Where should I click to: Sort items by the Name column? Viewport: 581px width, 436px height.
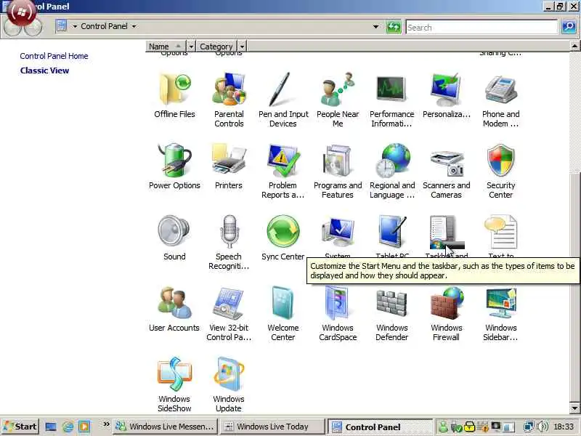click(x=166, y=47)
